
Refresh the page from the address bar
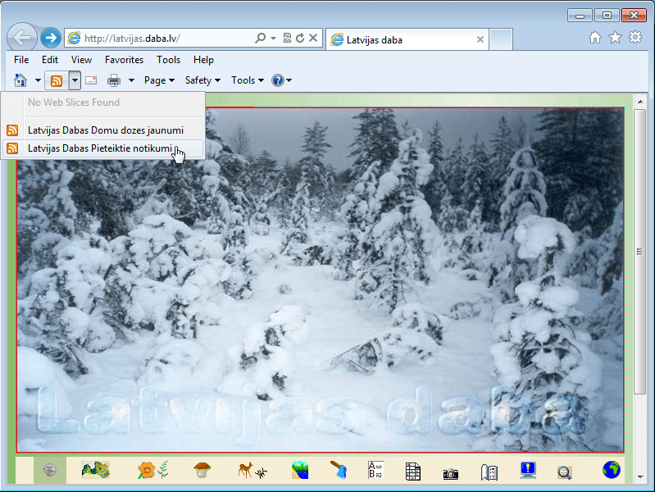pos(300,38)
